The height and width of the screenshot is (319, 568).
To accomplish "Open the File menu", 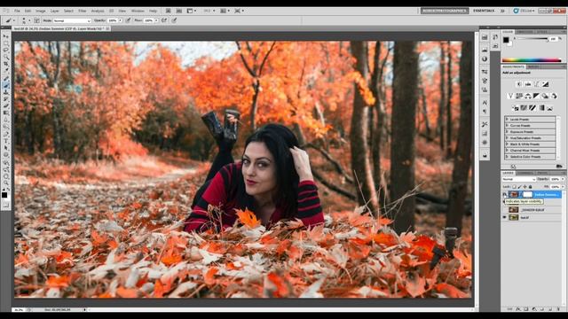I will pos(17,12).
